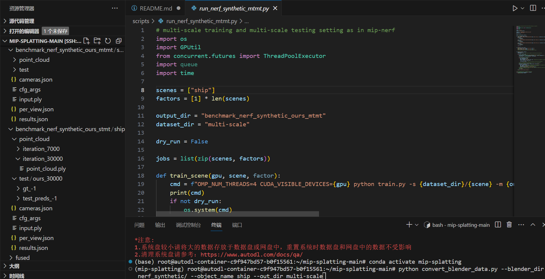This screenshot has width=545, height=279.
Task: Close the run_nerf_synthetic_mtmt.py tab
Action: (x=275, y=8)
